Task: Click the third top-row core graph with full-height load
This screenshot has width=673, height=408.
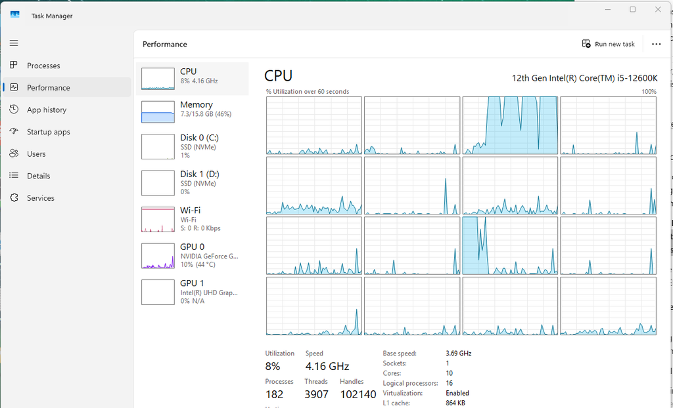Action: click(510, 125)
